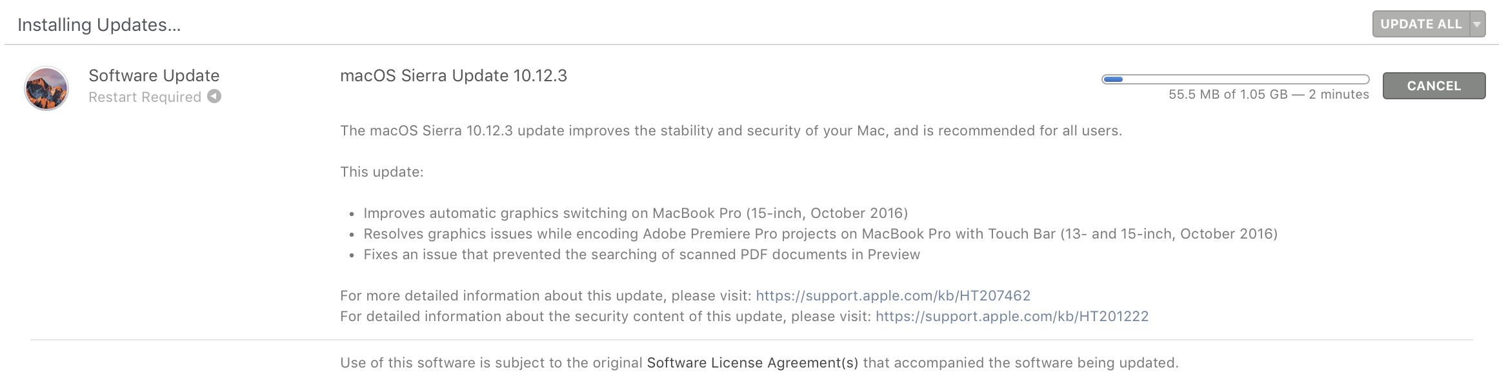This screenshot has width=1506, height=383.
Task: Click the Restart Required arrow icon
Action: click(x=214, y=97)
